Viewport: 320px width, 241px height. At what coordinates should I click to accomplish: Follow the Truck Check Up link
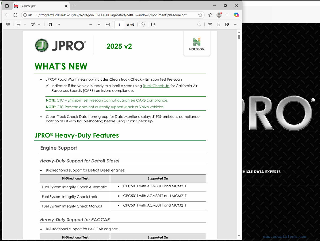pos(156,86)
